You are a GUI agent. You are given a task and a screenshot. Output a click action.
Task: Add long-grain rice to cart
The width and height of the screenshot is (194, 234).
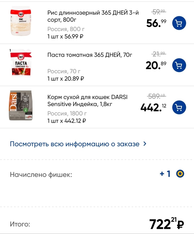[179, 23]
